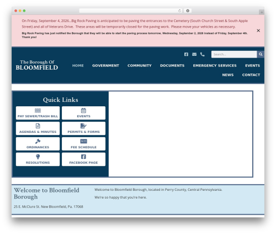This screenshot has width=276, height=234.
Task: Open the Documents menu
Action: click(172, 66)
